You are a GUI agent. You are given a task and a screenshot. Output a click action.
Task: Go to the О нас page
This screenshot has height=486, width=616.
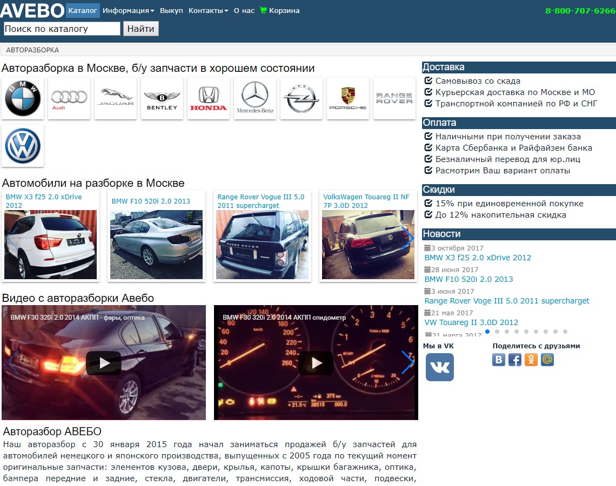(244, 11)
